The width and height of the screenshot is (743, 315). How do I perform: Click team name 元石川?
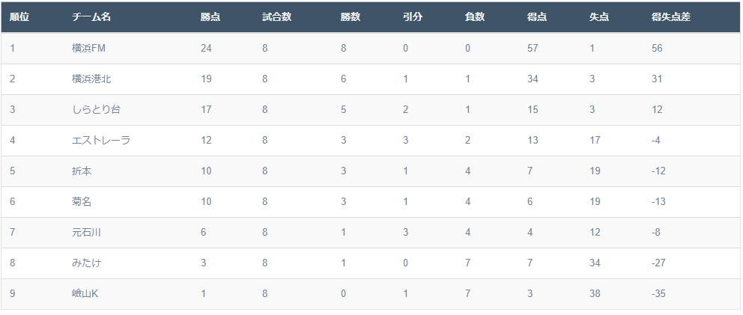(x=86, y=232)
